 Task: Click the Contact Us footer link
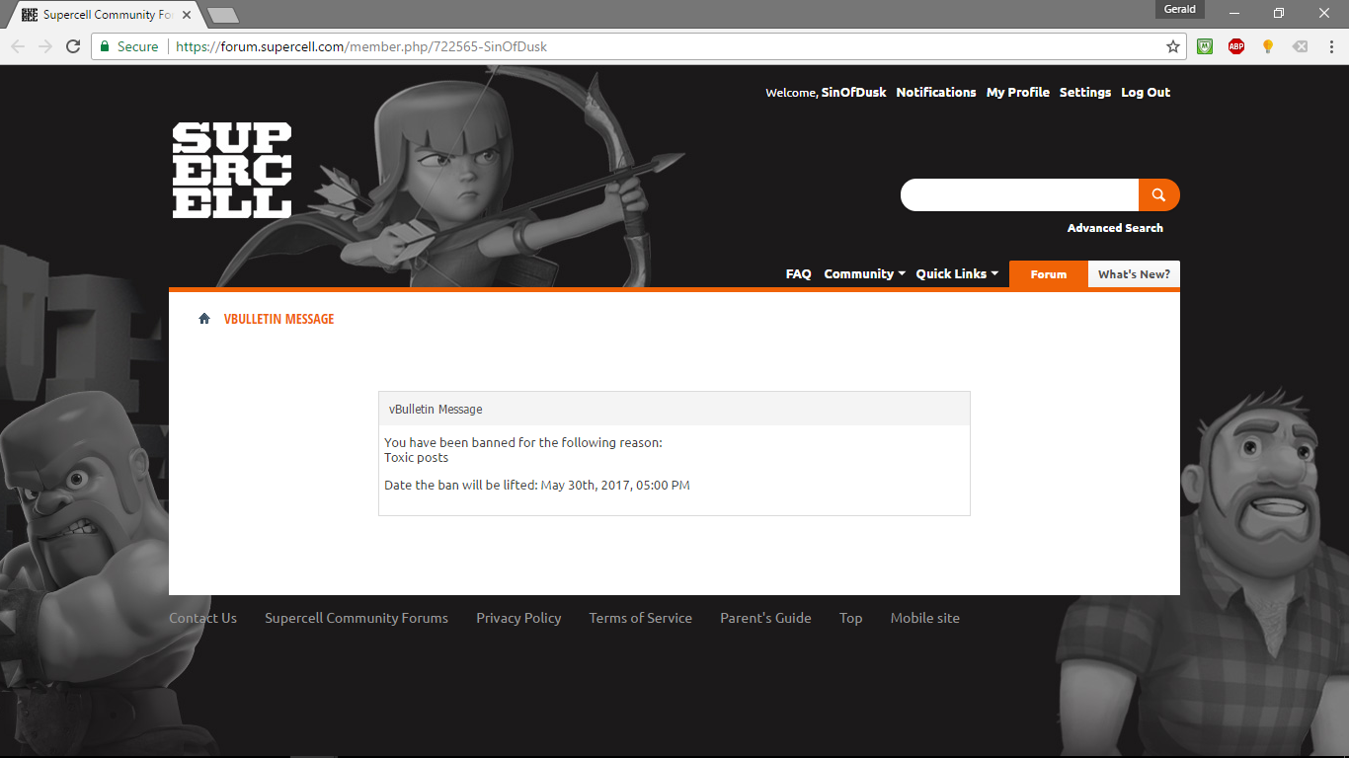tap(202, 618)
